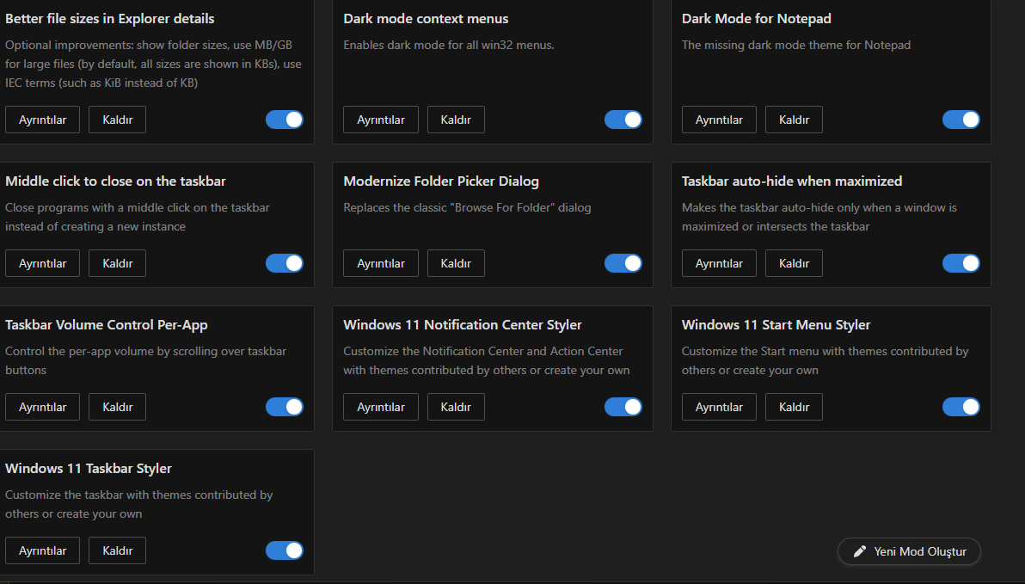This screenshot has height=584, width=1025.
Task: Click 'The missing dark mode theme for Notepad' text
Action: [796, 45]
